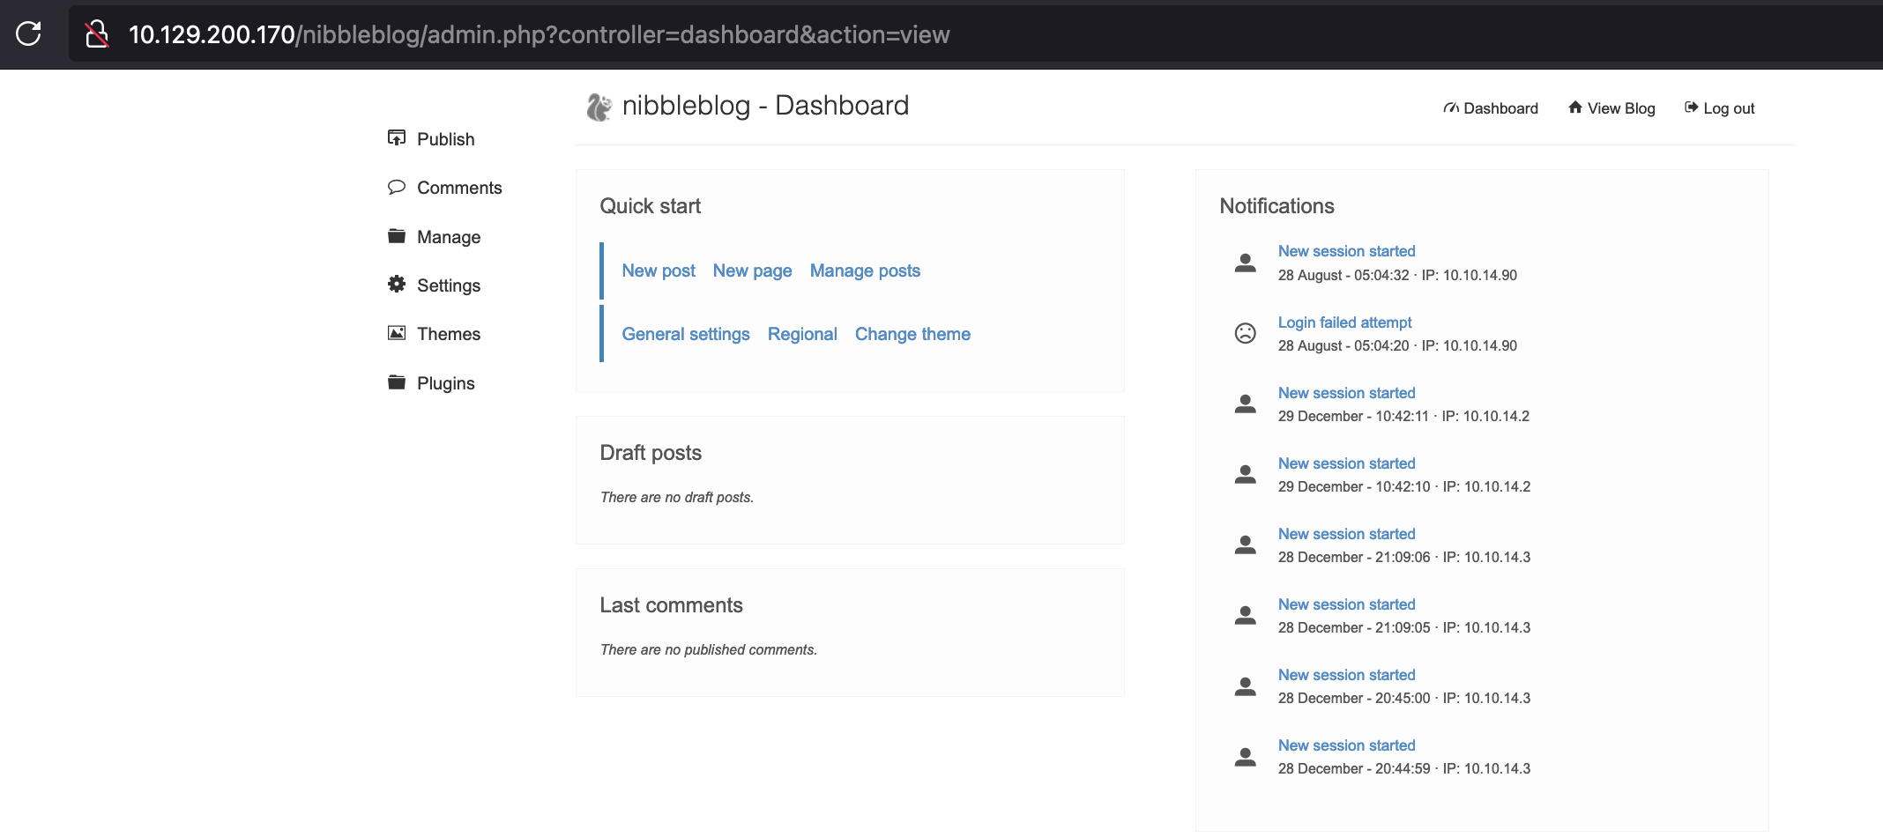Click 'New session started' above 29 December 10:42:10

[1346, 463]
